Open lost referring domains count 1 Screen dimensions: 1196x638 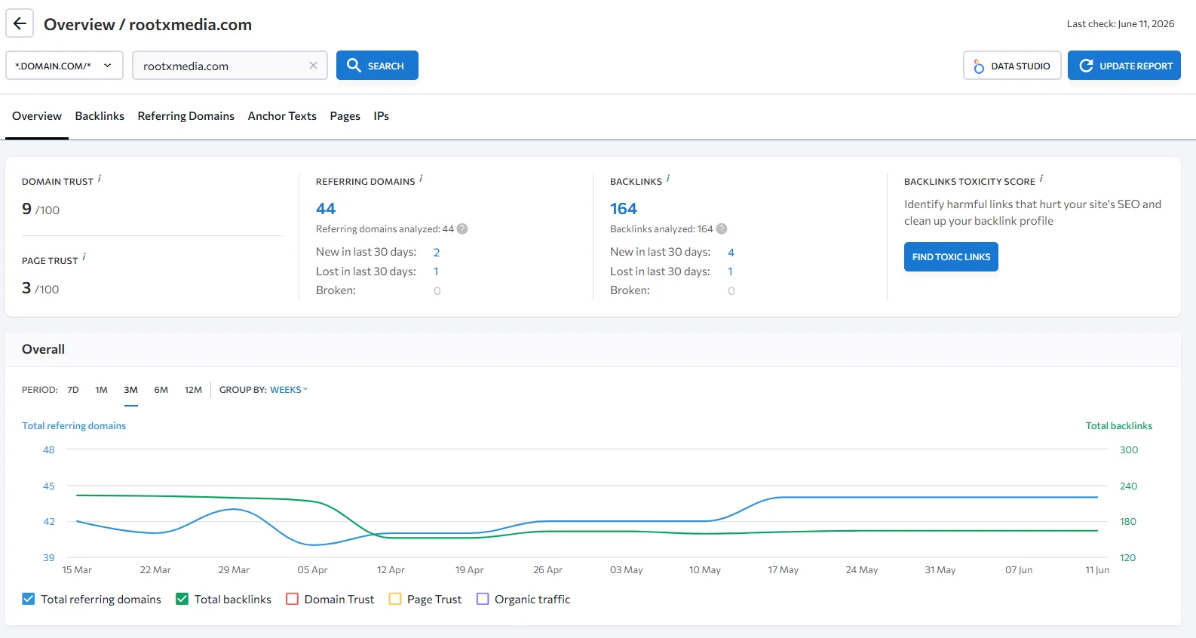coord(436,271)
